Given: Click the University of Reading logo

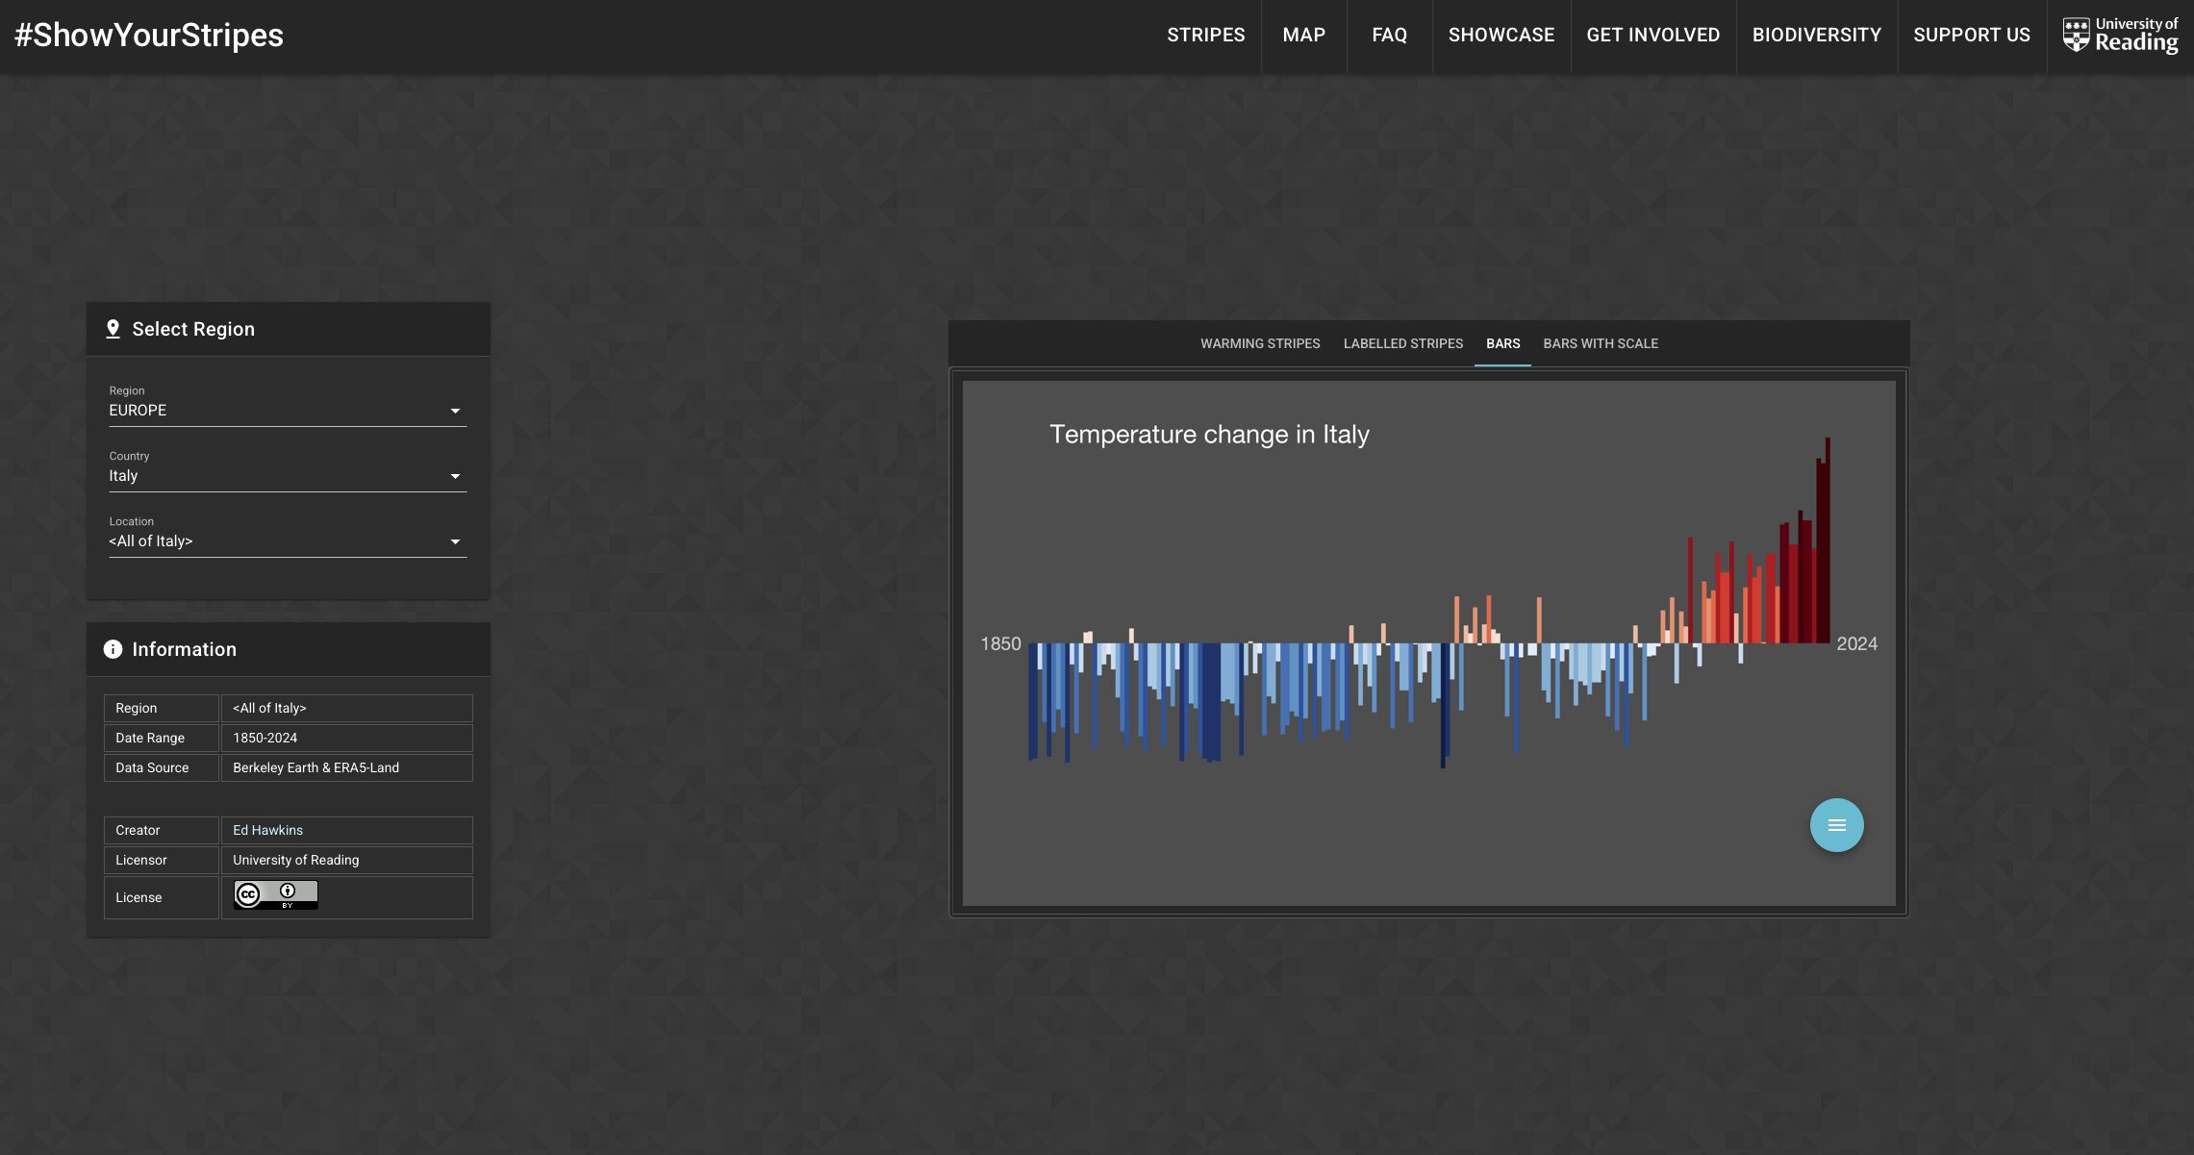Looking at the screenshot, I should coord(2120,36).
